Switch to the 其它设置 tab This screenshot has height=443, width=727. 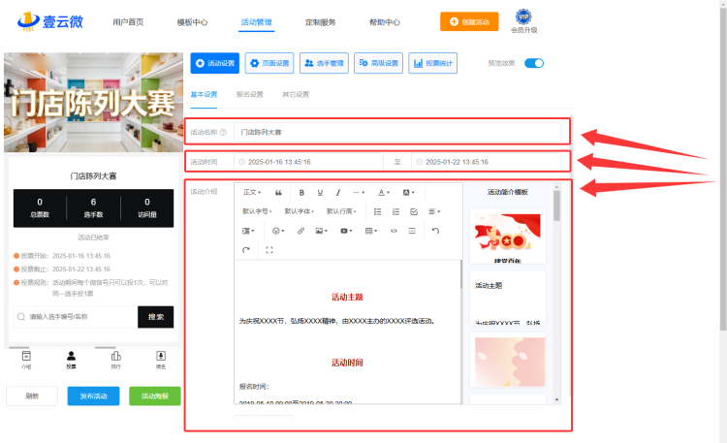tap(296, 94)
